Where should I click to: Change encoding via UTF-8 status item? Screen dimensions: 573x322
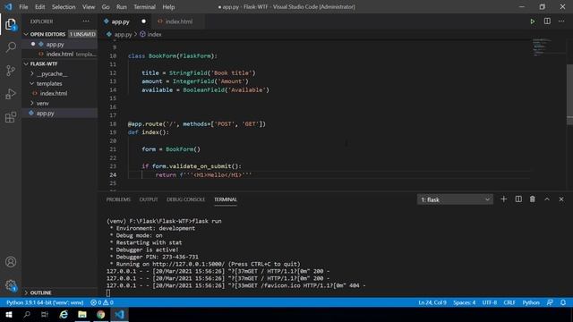click(x=490, y=302)
